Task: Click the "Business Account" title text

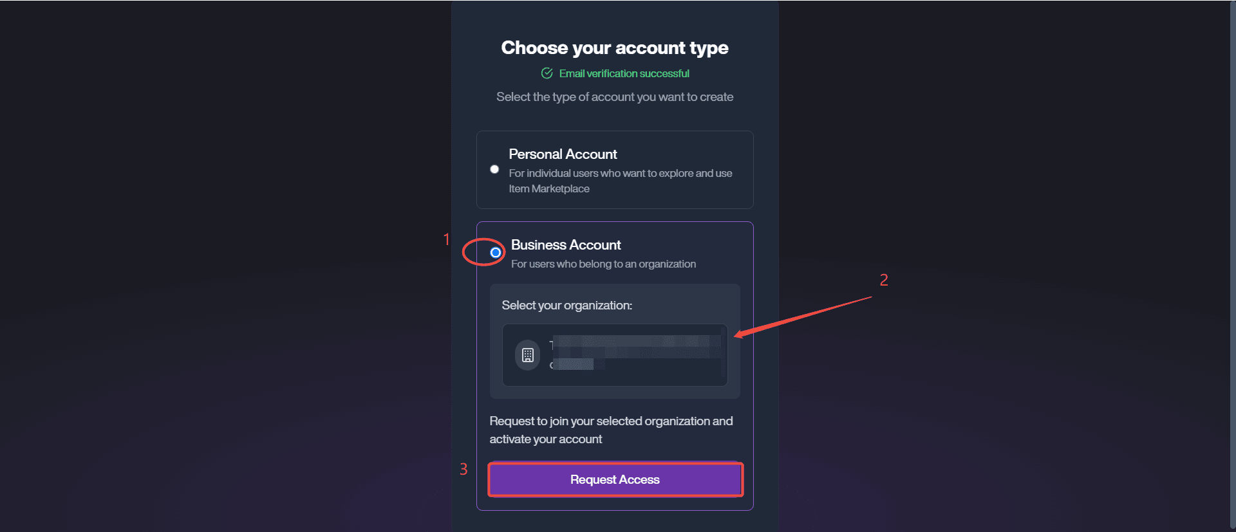Action: [566, 245]
